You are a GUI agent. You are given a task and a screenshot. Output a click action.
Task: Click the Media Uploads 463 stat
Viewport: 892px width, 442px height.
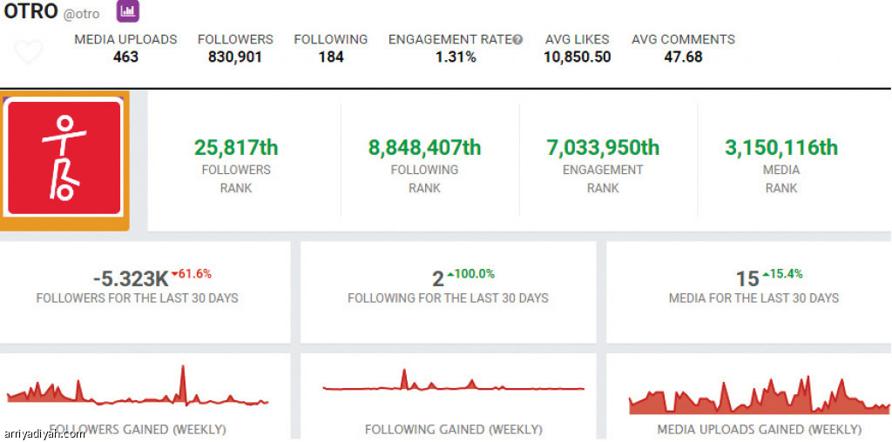pos(125,49)
